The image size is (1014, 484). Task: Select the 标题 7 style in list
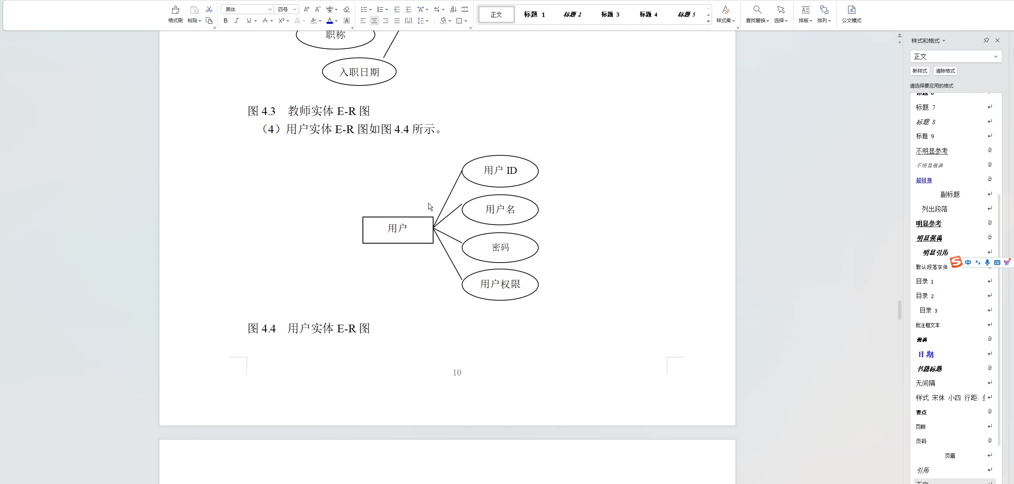[x=925, y=107]
